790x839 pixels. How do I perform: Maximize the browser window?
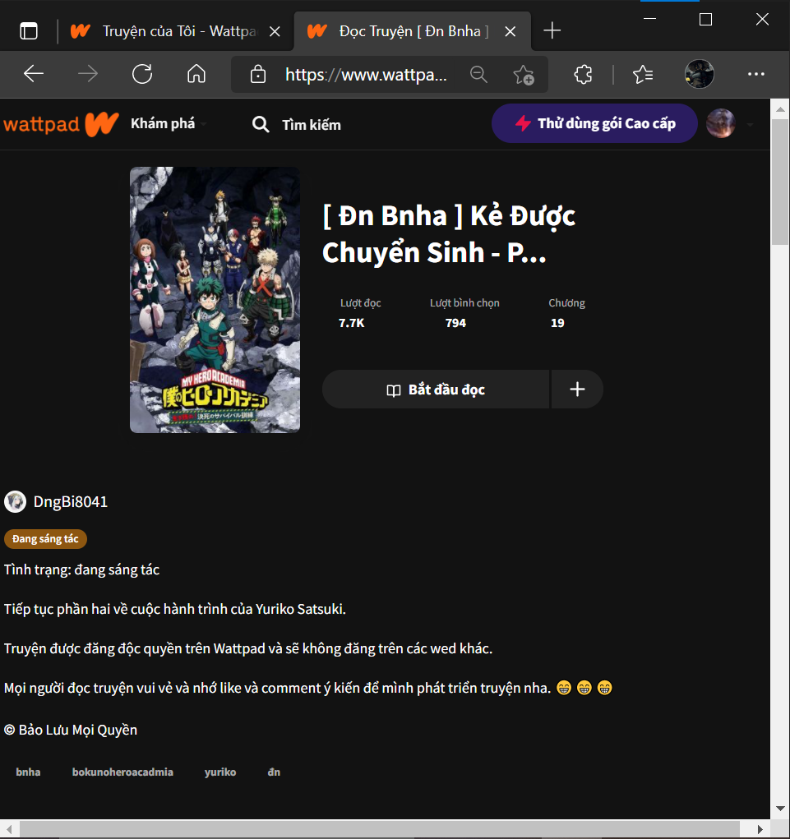coord(705,20)
